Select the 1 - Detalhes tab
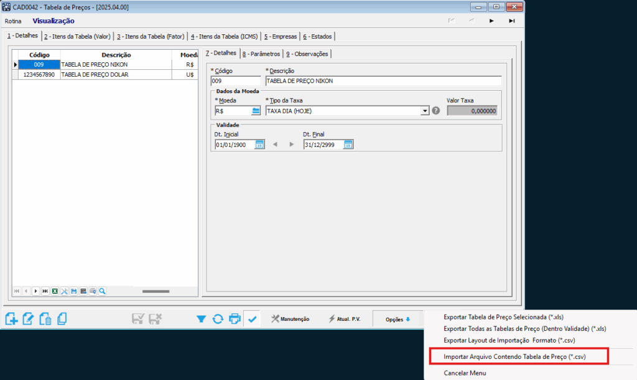 (22, 36)
